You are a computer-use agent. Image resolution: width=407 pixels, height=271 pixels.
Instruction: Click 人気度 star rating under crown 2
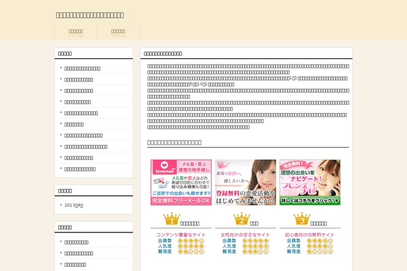pos(256,246)
